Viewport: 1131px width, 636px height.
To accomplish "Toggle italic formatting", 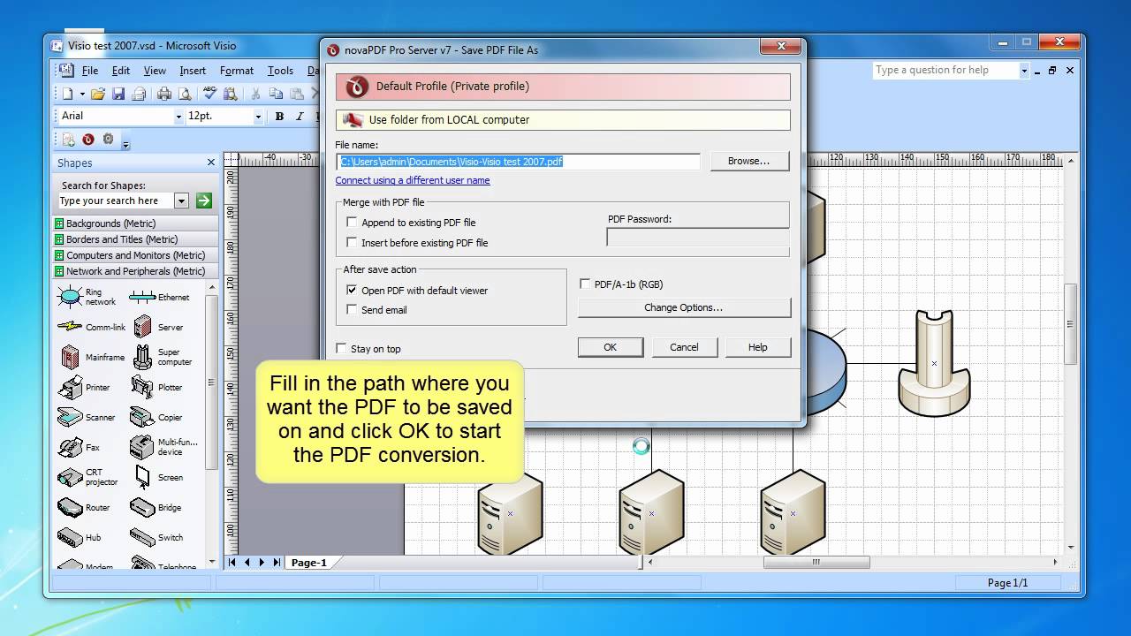I will (300, 116).
